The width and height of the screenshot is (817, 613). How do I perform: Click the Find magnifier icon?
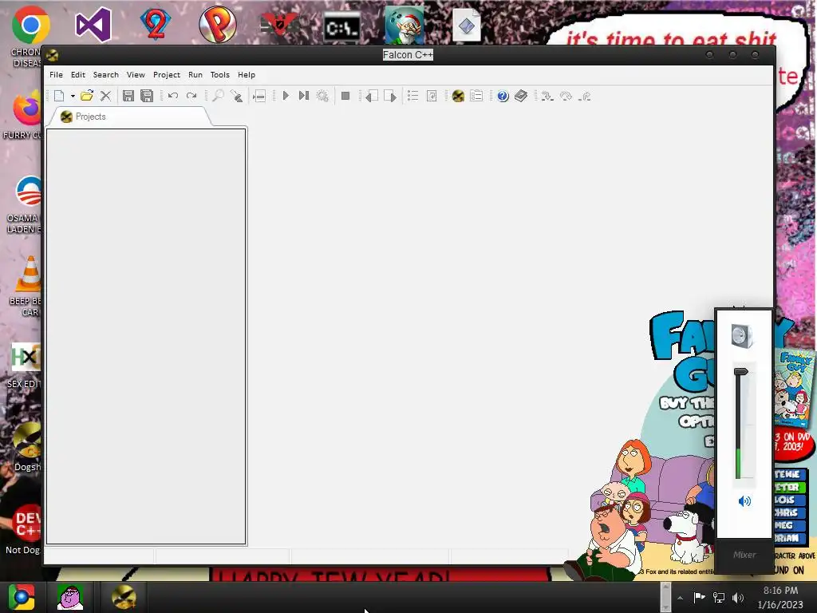click(218, 96)
